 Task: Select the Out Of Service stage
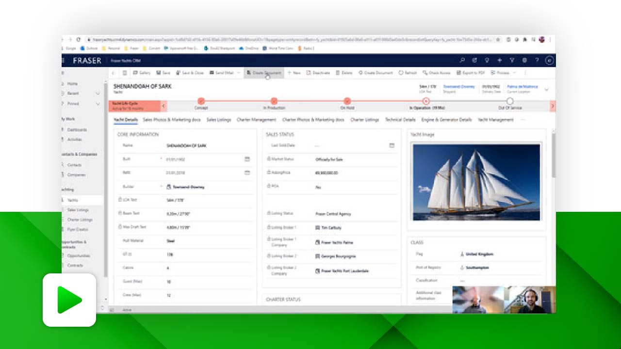(x=510, y=101)
